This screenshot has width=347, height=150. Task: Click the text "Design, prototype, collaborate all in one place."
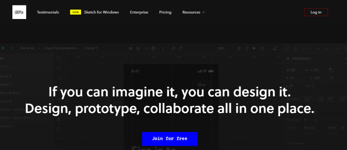169,109
